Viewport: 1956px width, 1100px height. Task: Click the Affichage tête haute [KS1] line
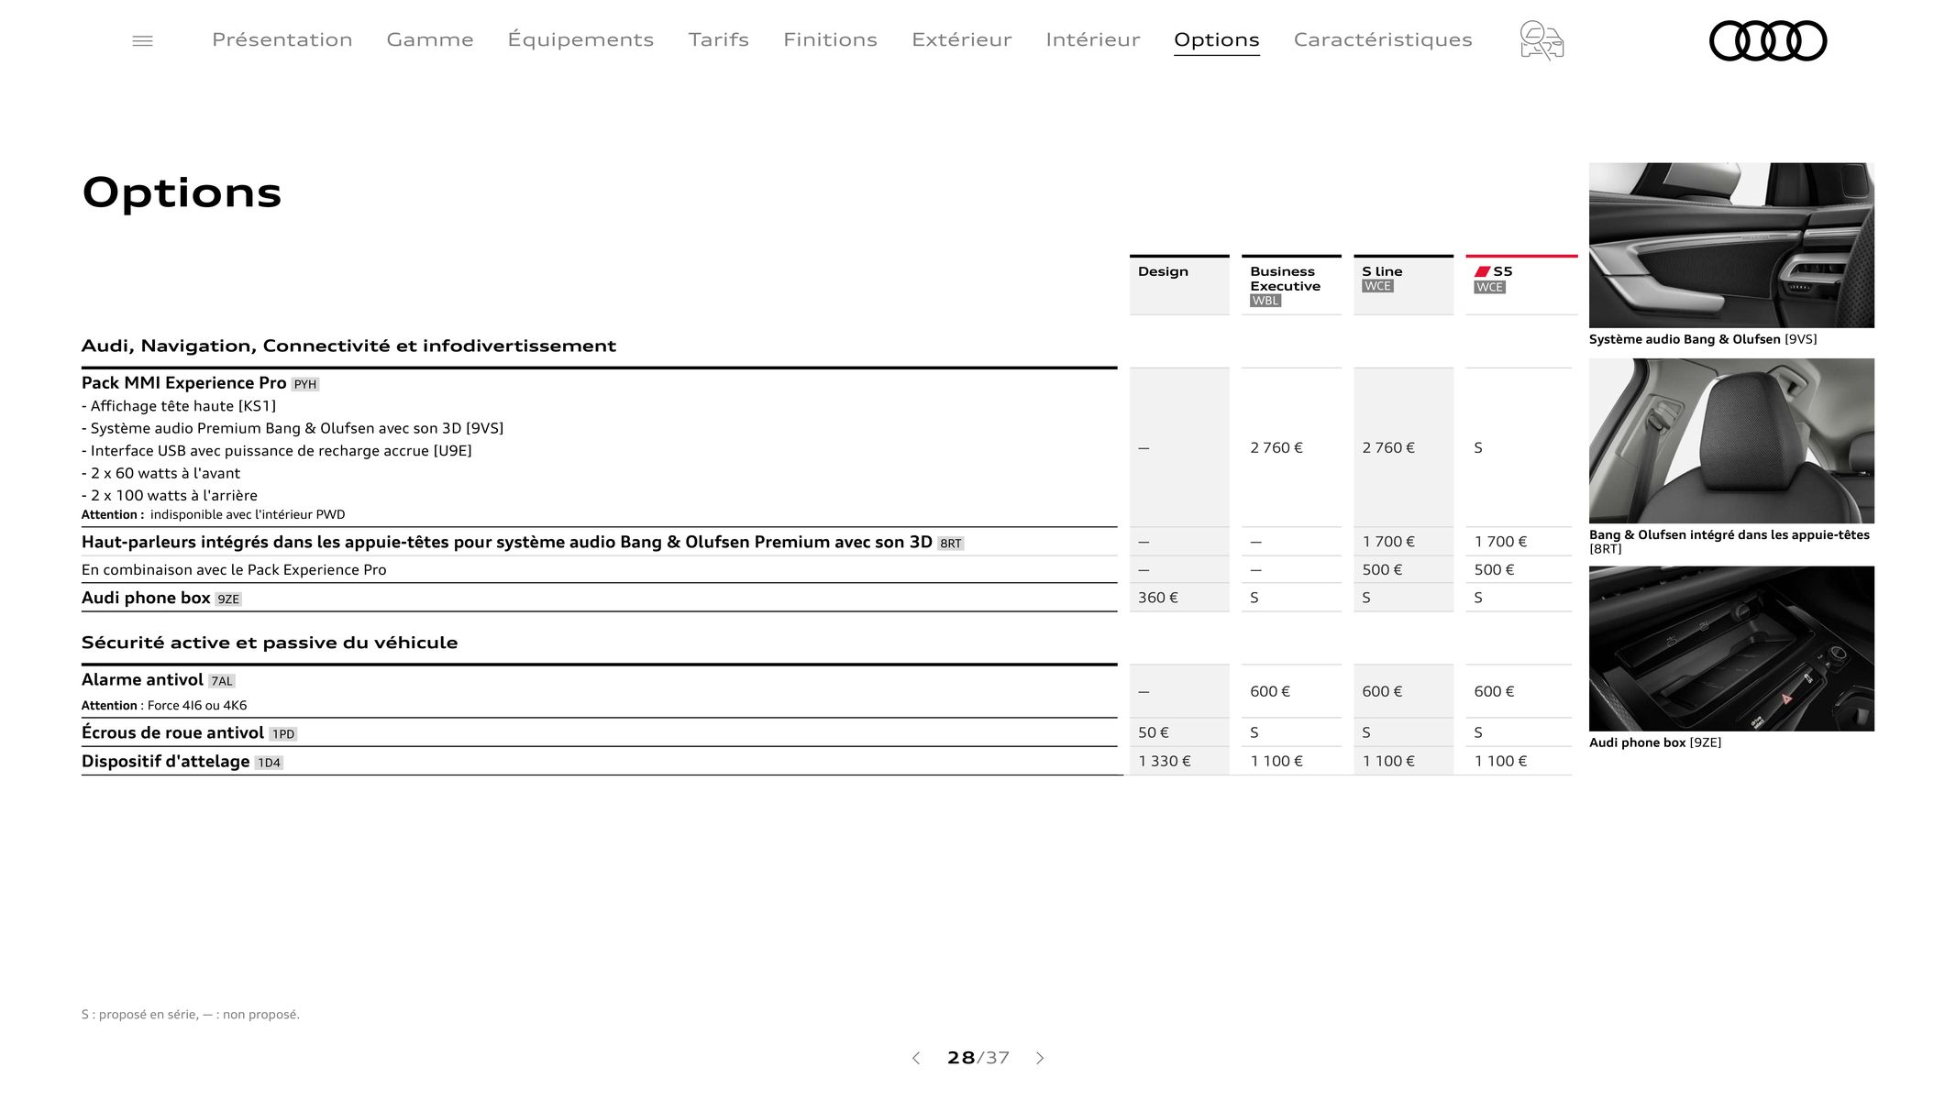179,406
